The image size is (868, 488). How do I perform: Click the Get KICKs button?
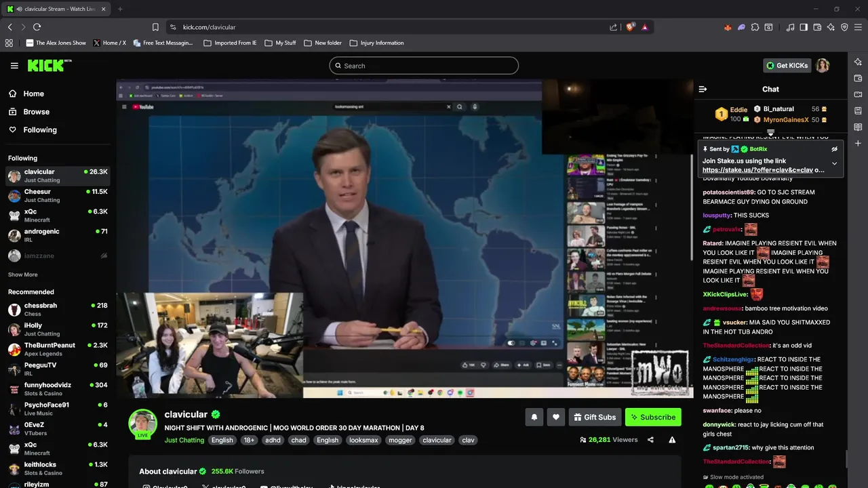(x=787, y=66)
